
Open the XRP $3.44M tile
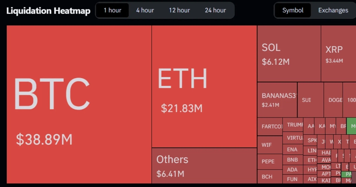pos(338,53)
